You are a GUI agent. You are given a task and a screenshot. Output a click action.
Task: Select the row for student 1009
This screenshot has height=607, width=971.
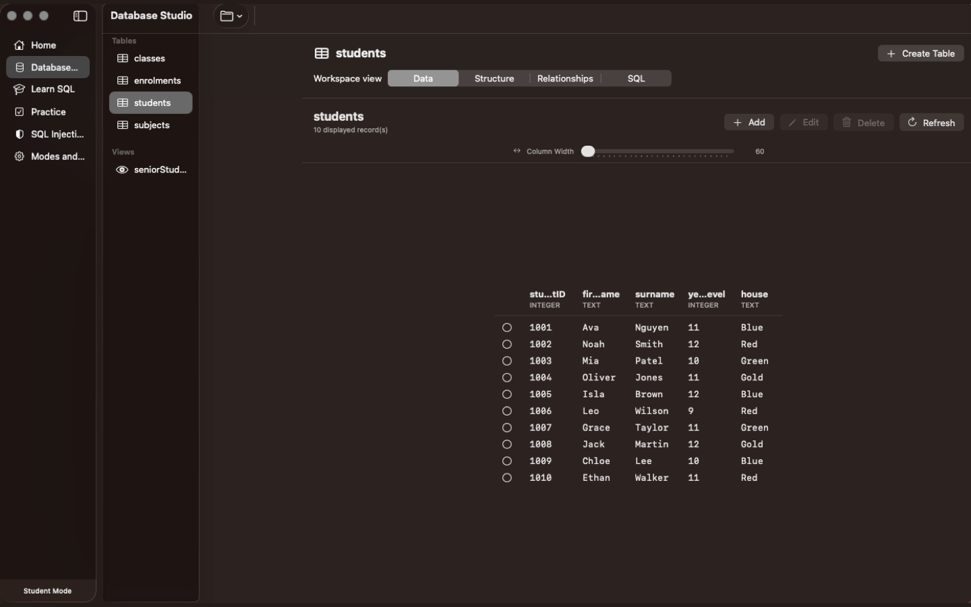(x=507, y=461)
